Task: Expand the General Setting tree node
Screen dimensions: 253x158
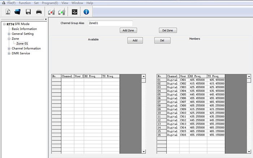Action: tap(9, 34)
